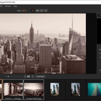
Task: Select the twin towers thumbnail with badge
Action: (x=76, y=89)
